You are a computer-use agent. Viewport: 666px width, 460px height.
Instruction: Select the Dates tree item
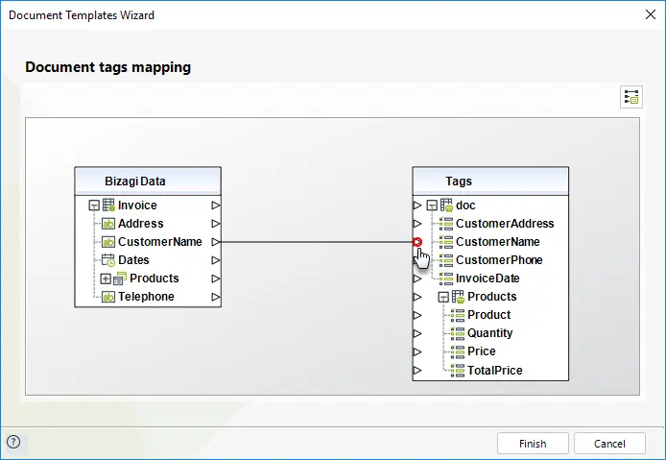133,260
